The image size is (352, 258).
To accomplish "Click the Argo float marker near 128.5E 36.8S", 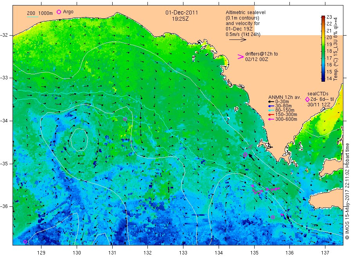I will (x=25, y=242).
